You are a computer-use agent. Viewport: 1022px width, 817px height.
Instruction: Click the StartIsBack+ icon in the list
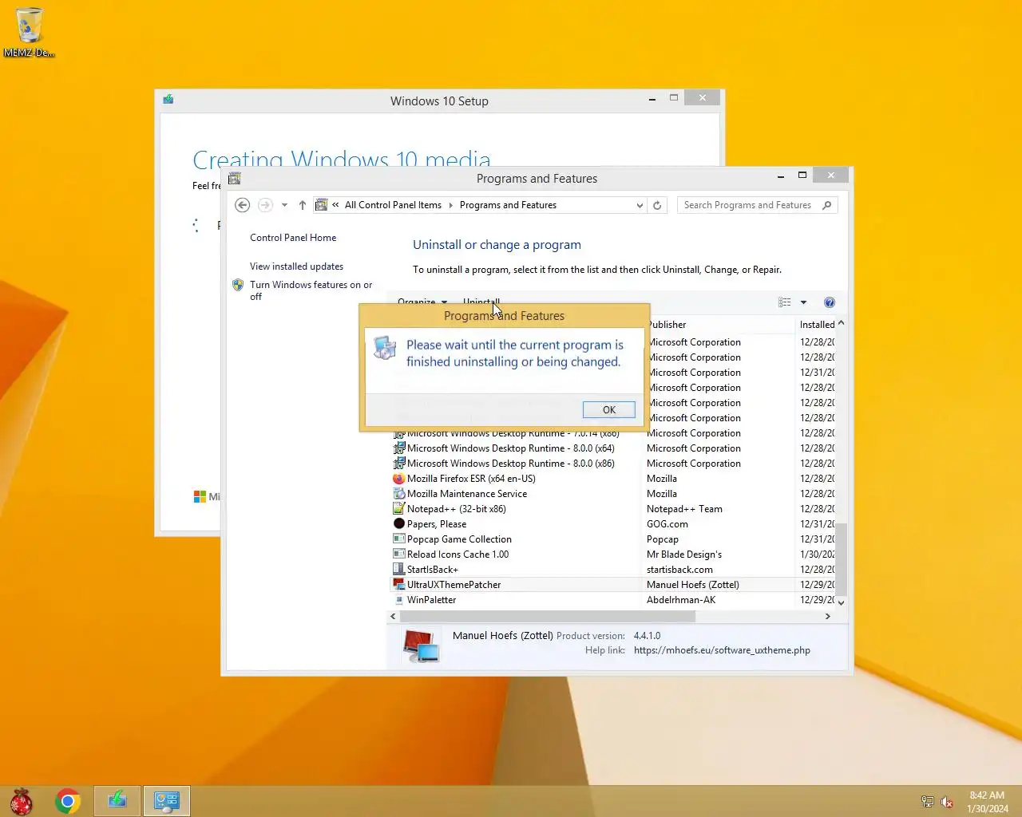pyautogui.click(x=399, y=570)
